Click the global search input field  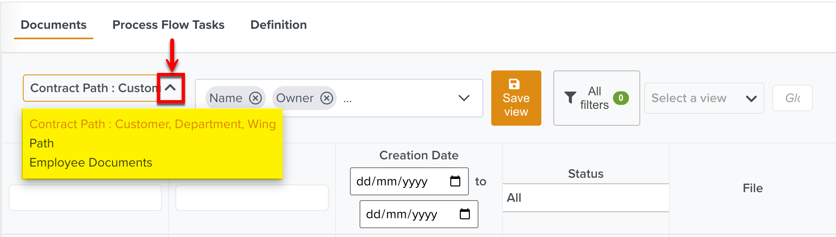[792, 98]
